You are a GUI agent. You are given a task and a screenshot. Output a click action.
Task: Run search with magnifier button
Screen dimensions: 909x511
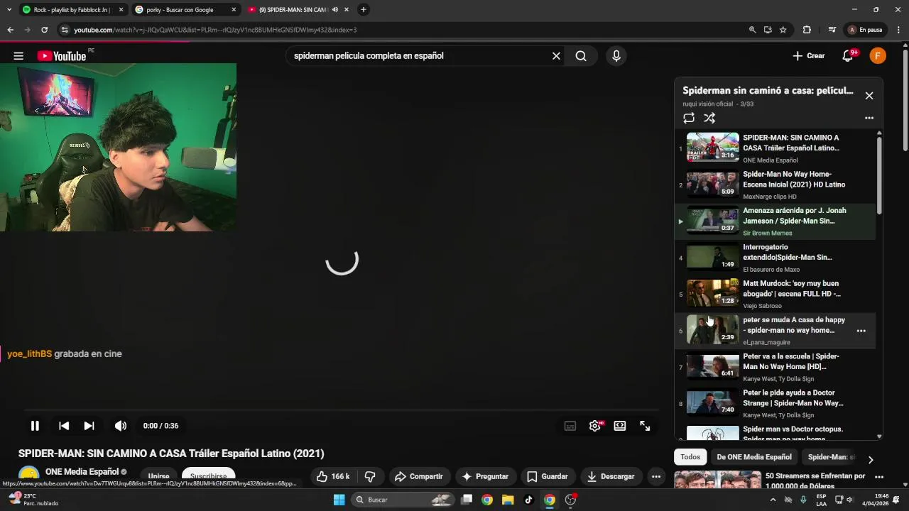coord(581,56)
